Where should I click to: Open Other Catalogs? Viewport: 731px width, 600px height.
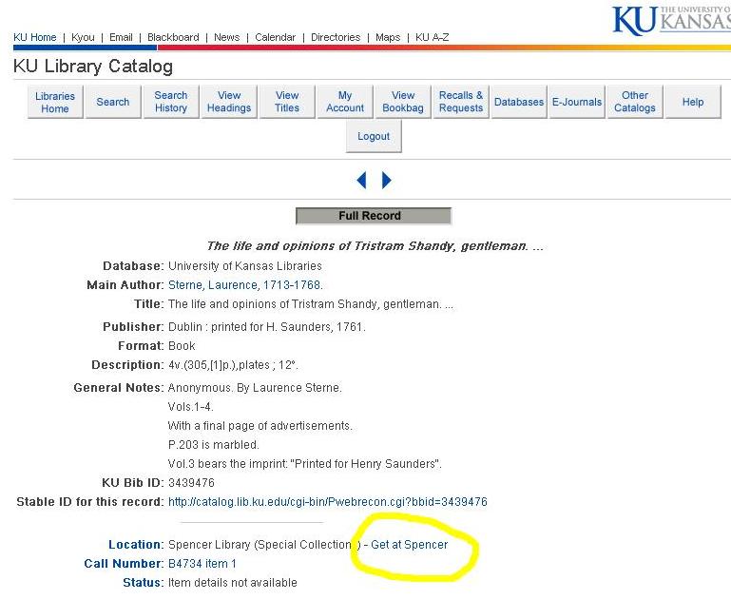point(635,102)
